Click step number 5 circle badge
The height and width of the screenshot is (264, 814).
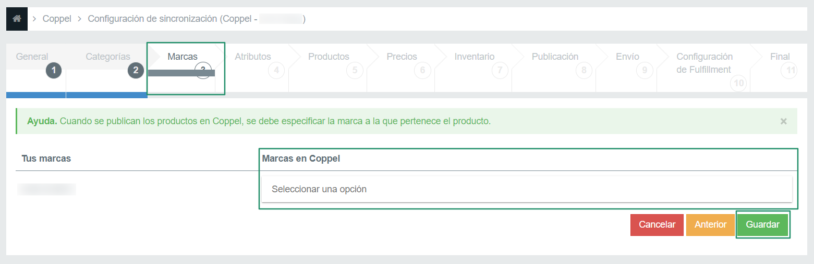355,70
